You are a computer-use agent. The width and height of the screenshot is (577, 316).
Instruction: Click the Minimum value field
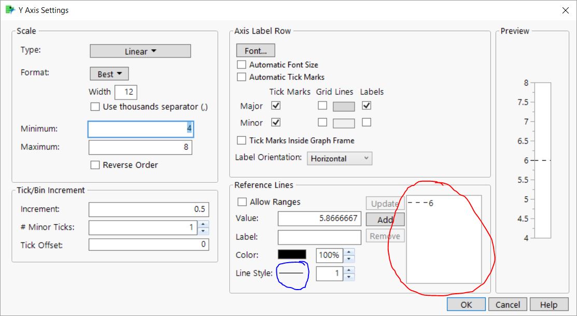[140, 129]
